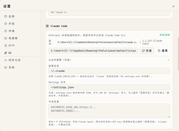Image resolution: width=179 pixels, height=131 pixels.
Task: Close the 设置 dialog
Action: 173,6
